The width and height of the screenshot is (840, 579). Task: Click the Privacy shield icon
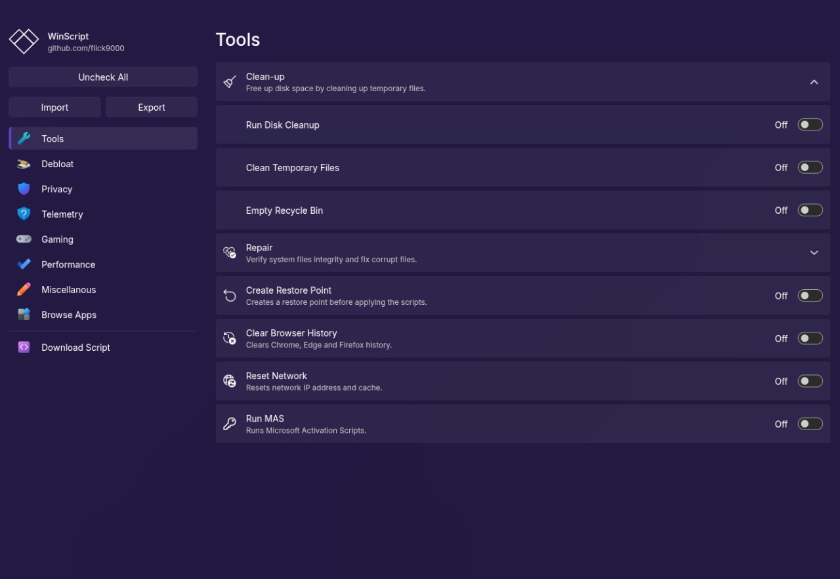point(25,189)
